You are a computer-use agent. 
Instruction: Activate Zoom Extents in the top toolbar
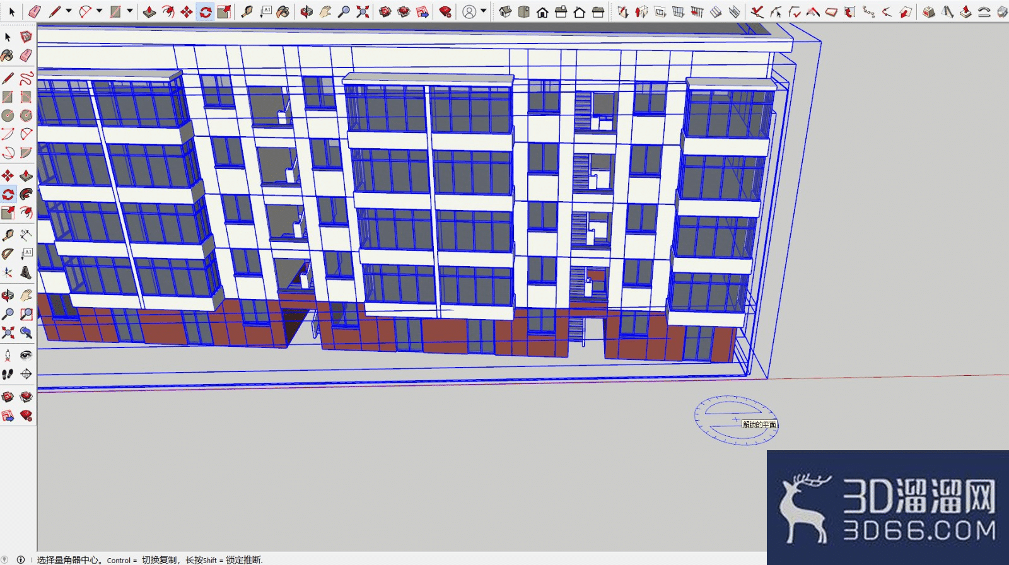[363, 11]
